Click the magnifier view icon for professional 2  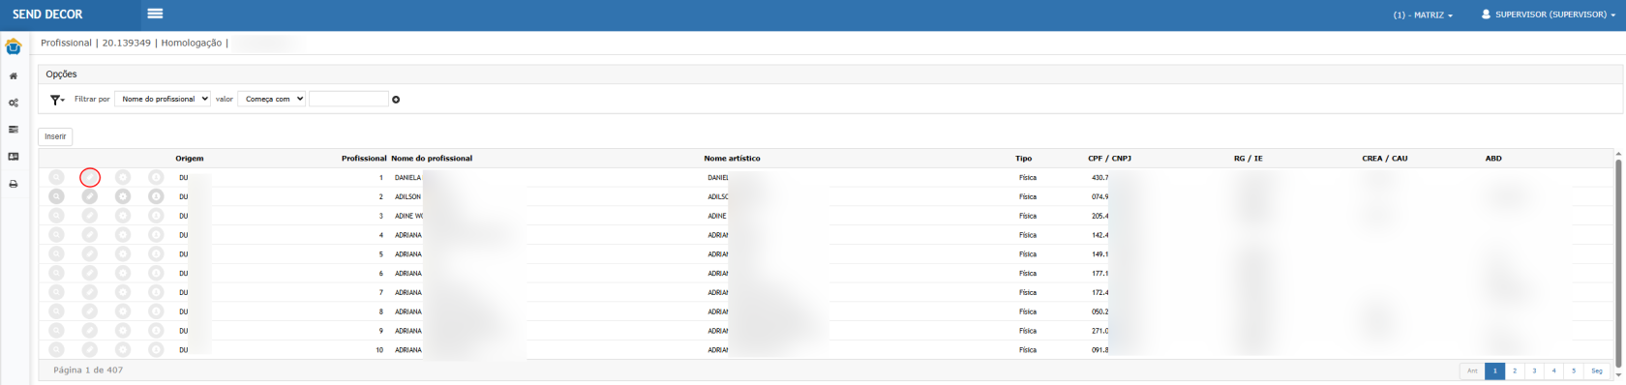(57, 196)
